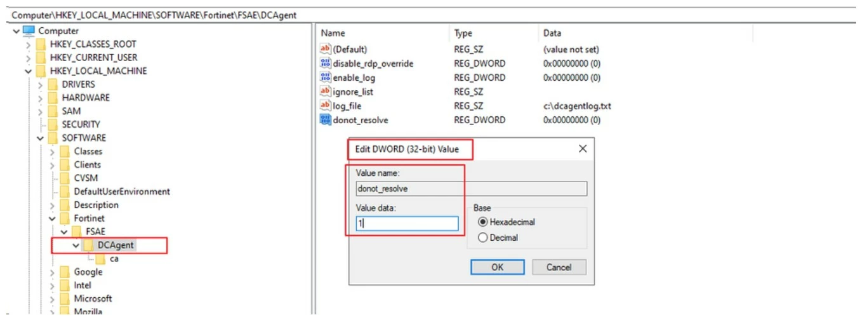Select the Description key label
867x322 pixels.
[96, 205]
